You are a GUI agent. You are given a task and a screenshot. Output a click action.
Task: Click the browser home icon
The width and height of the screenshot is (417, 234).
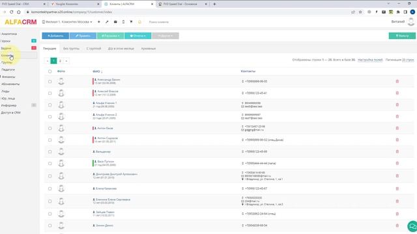coord(19,12)
